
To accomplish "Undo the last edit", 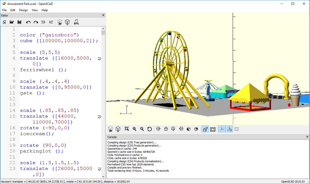I will [28, 22].
